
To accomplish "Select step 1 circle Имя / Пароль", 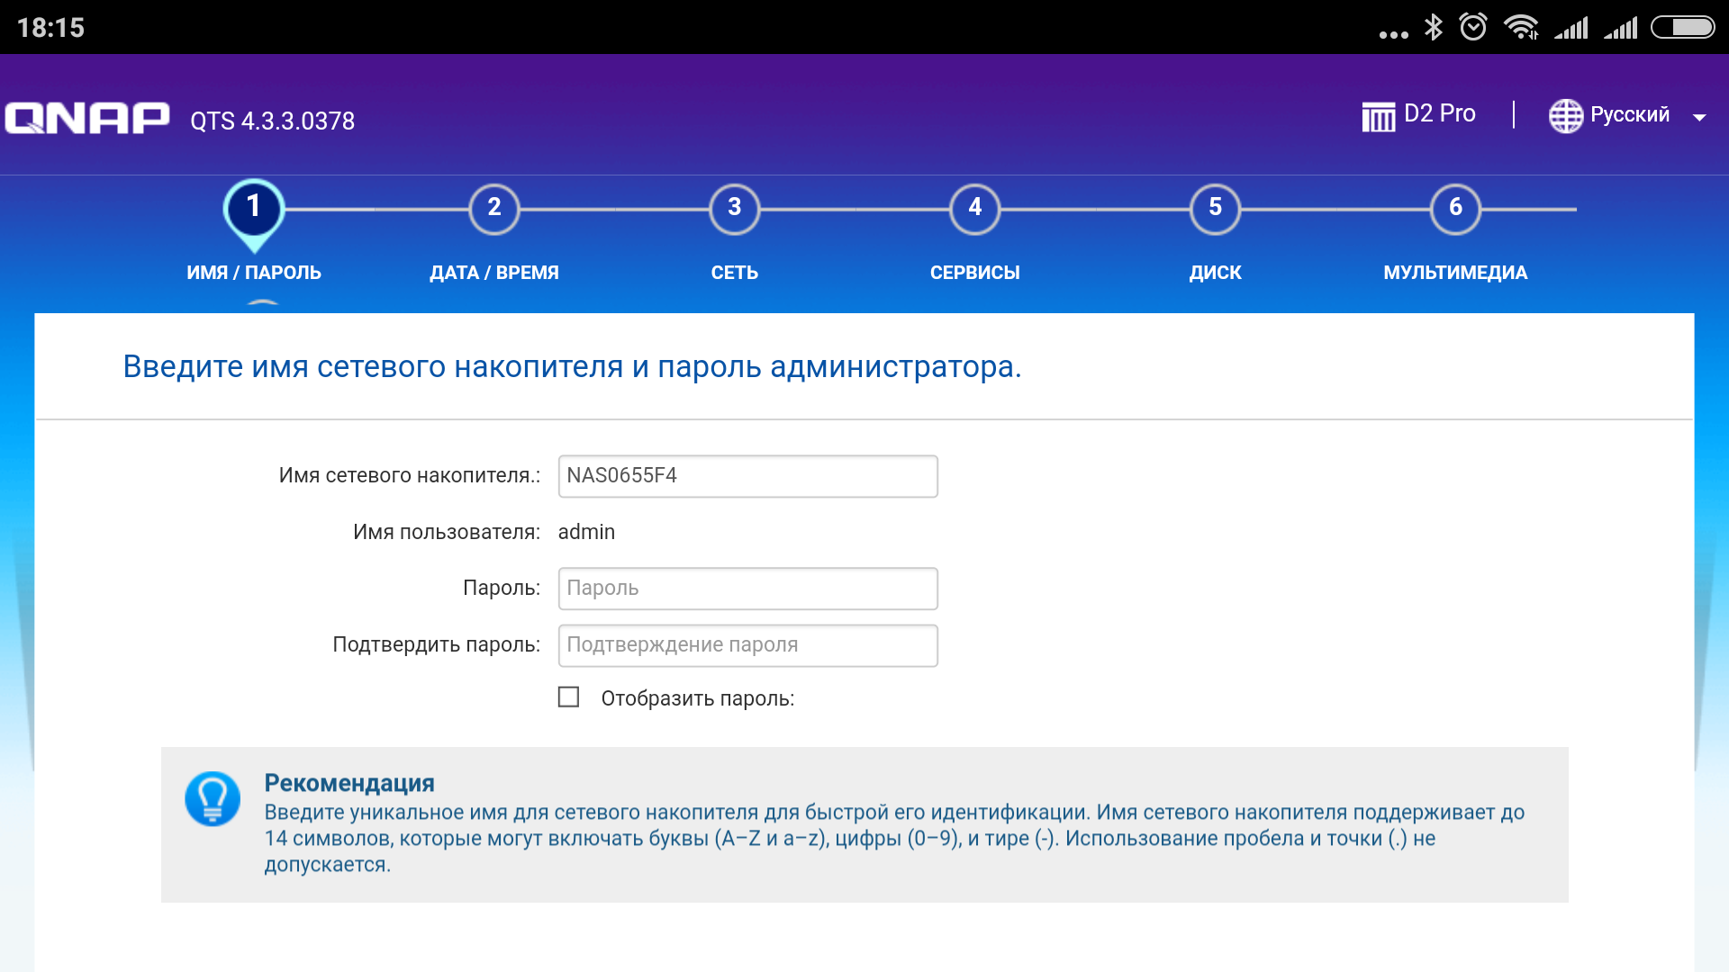I will (254, 208).
